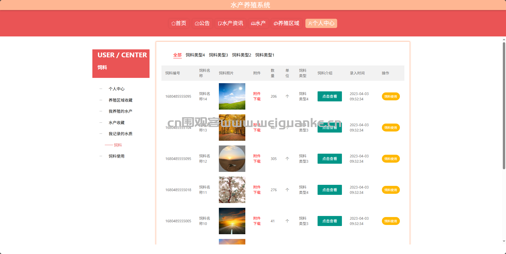The width and height of the screenshot is (506, 254).
Task: Click feed number 1680485555005
Action: (178, 221)
